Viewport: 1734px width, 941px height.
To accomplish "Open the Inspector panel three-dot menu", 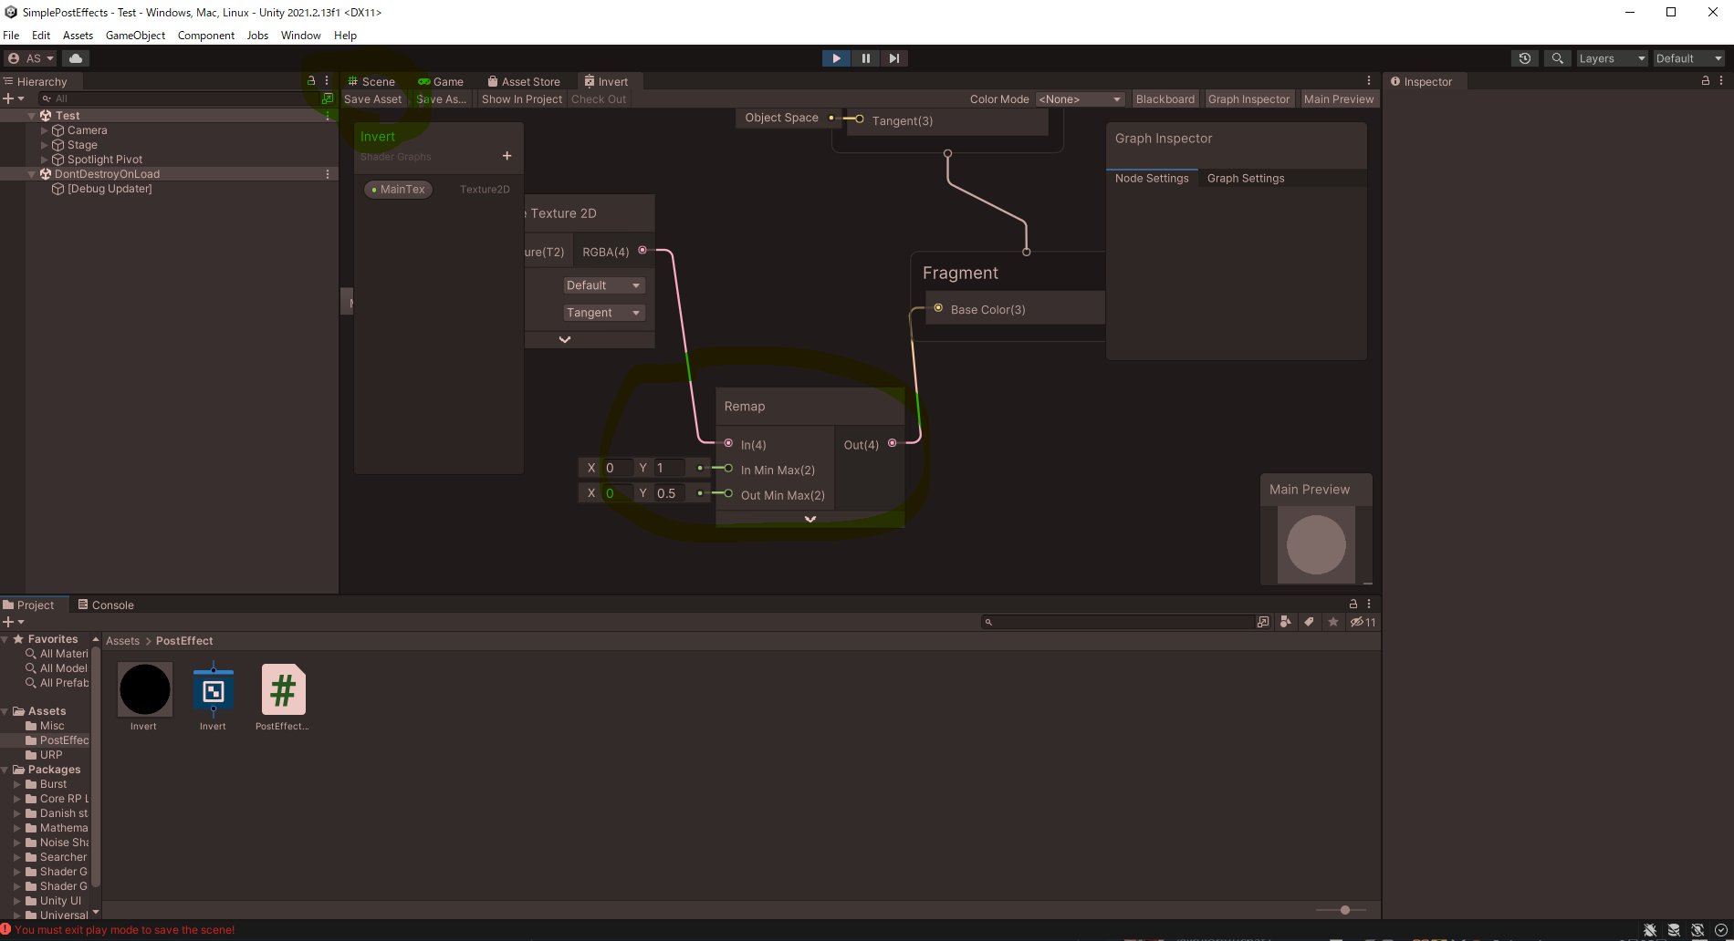I will (1721, 81).
